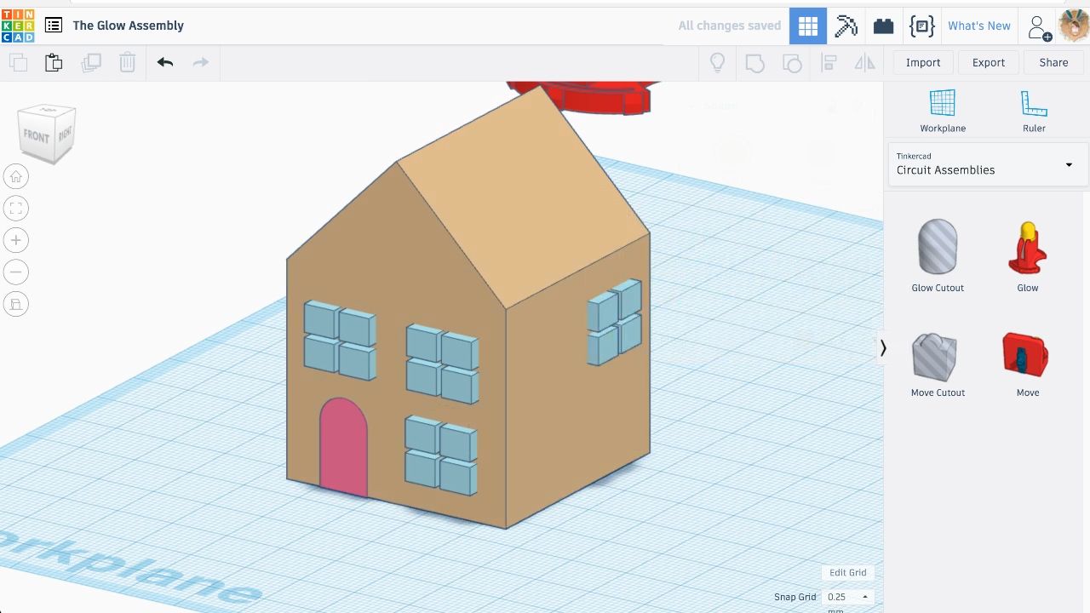This screenshot has height=613, width=1090.
Task: Click the Copy toolbar icon
Action: [18, 62]
